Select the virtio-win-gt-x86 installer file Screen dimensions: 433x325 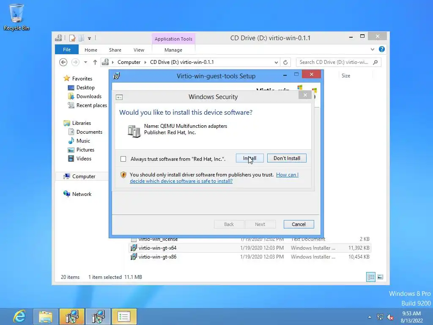coord(250,256)
